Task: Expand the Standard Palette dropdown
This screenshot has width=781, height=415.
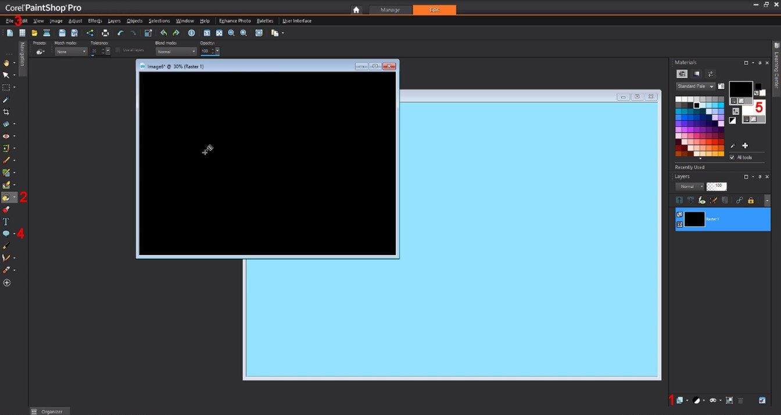Action: pyautogui.click(x=695, y=86)
